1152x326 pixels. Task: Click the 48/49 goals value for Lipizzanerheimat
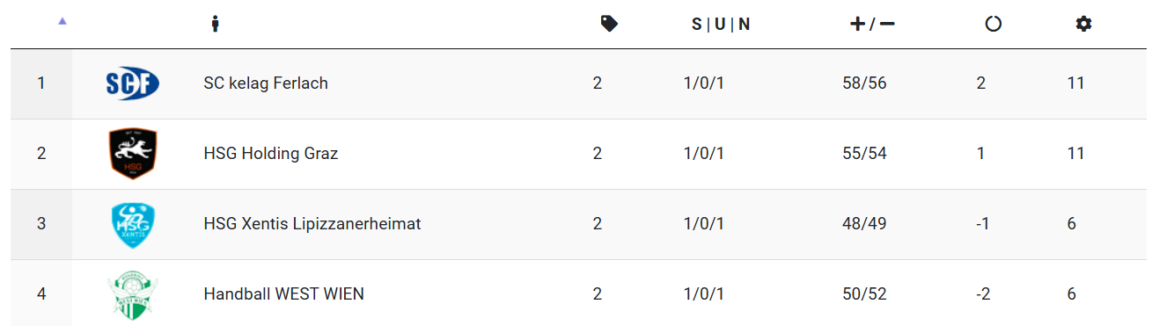[x=864, y=224]
